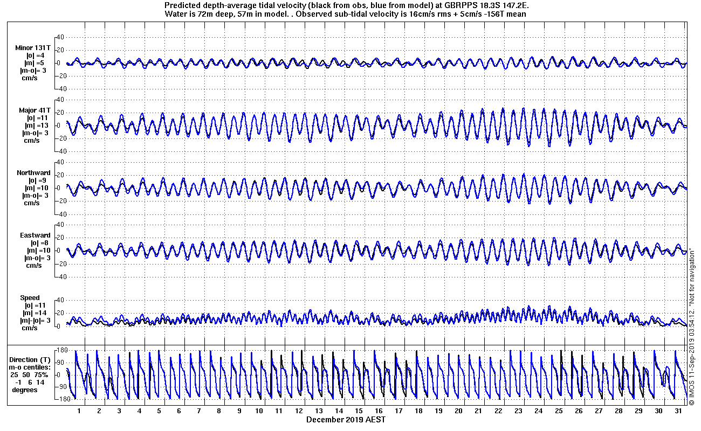Image resolution: width=701 pixels, height=431 pixels.
Task: Click the "|m| =5" value in Minor panel
Action: [x=35, y=63]
